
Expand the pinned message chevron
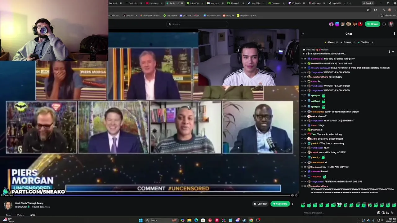point(393,52)
